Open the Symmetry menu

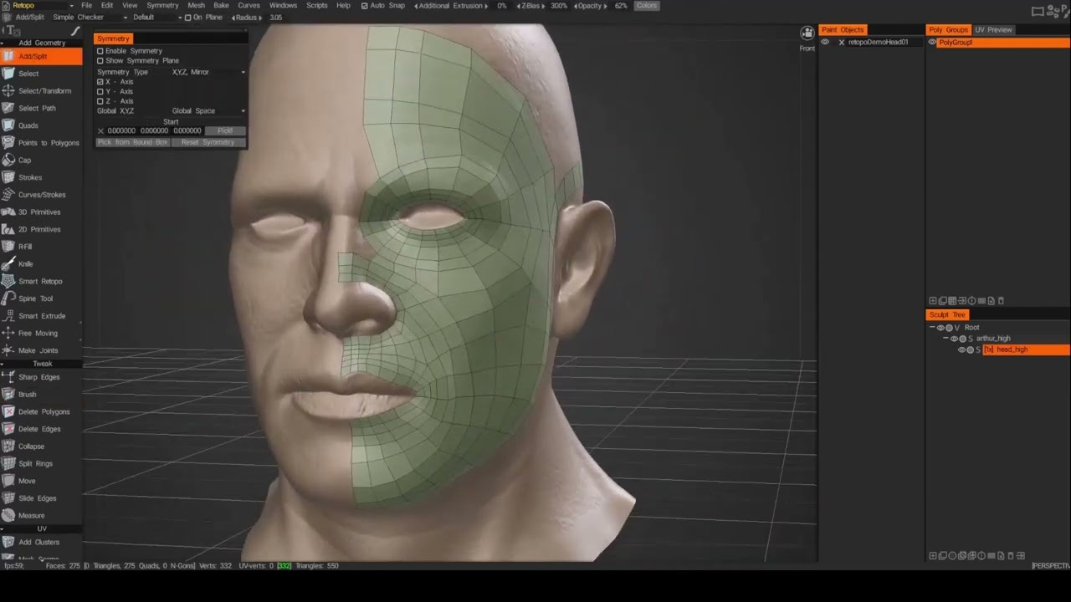click(x=162, y=6)
